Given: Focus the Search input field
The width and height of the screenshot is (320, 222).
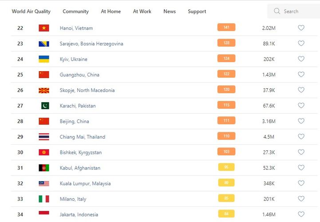Looking at the screenshot, I should (x=297, y=11).
